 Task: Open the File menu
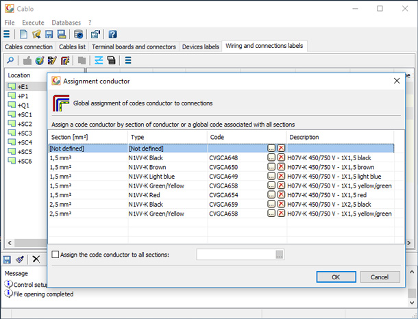[10, 23]
